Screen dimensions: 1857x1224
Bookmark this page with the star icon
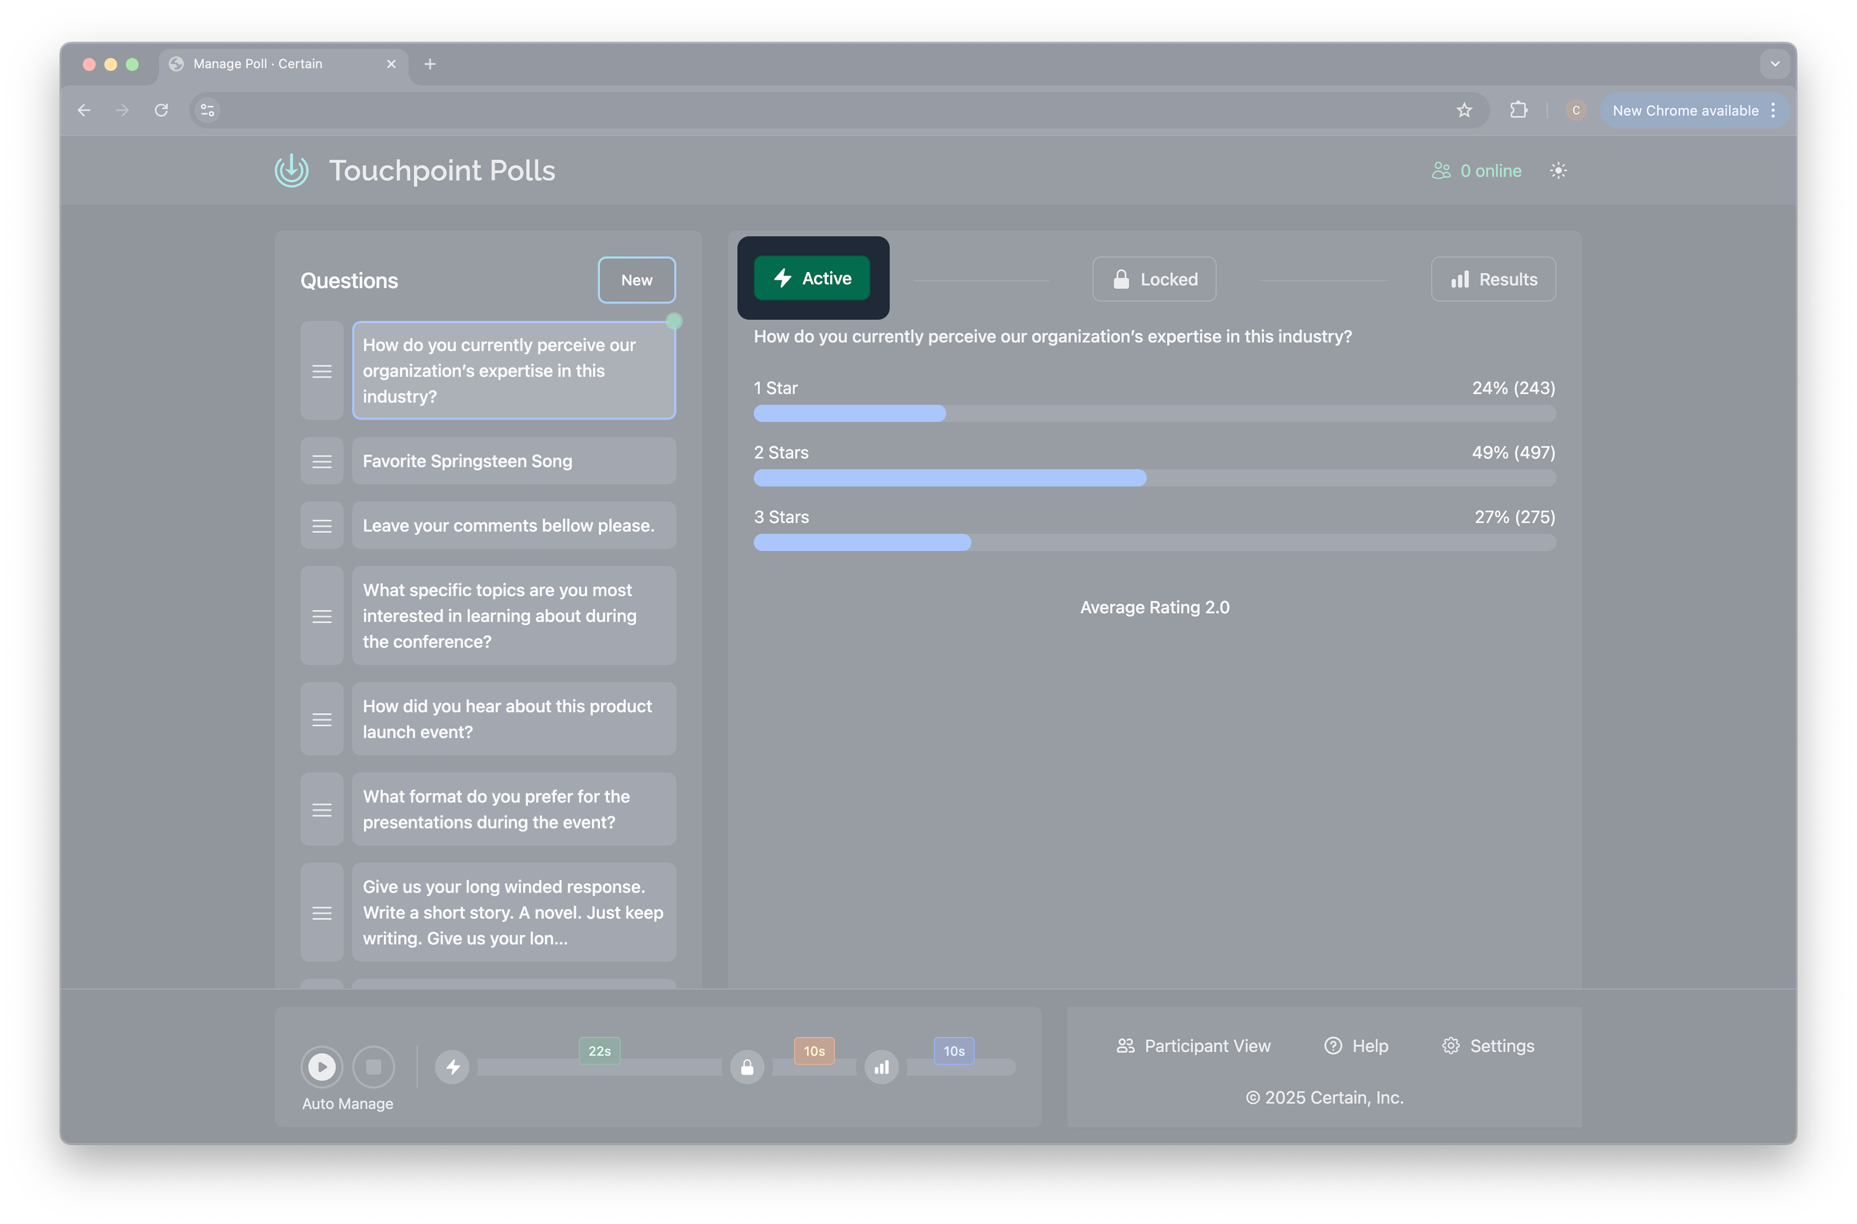click(1464, 110)
